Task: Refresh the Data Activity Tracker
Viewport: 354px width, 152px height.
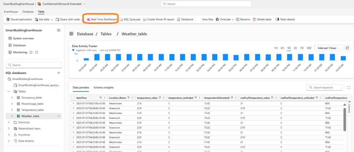Action: pyautogui.click(x=348, y=48)
